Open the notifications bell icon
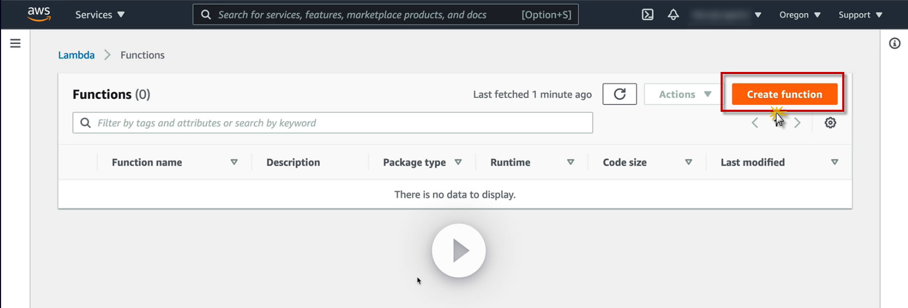Viewport: 908px width, 308px height. point(673,14)
